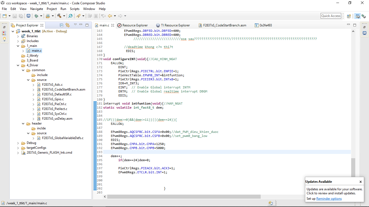
Task: Minimize the editor area
Action: (x=348, y=25)
